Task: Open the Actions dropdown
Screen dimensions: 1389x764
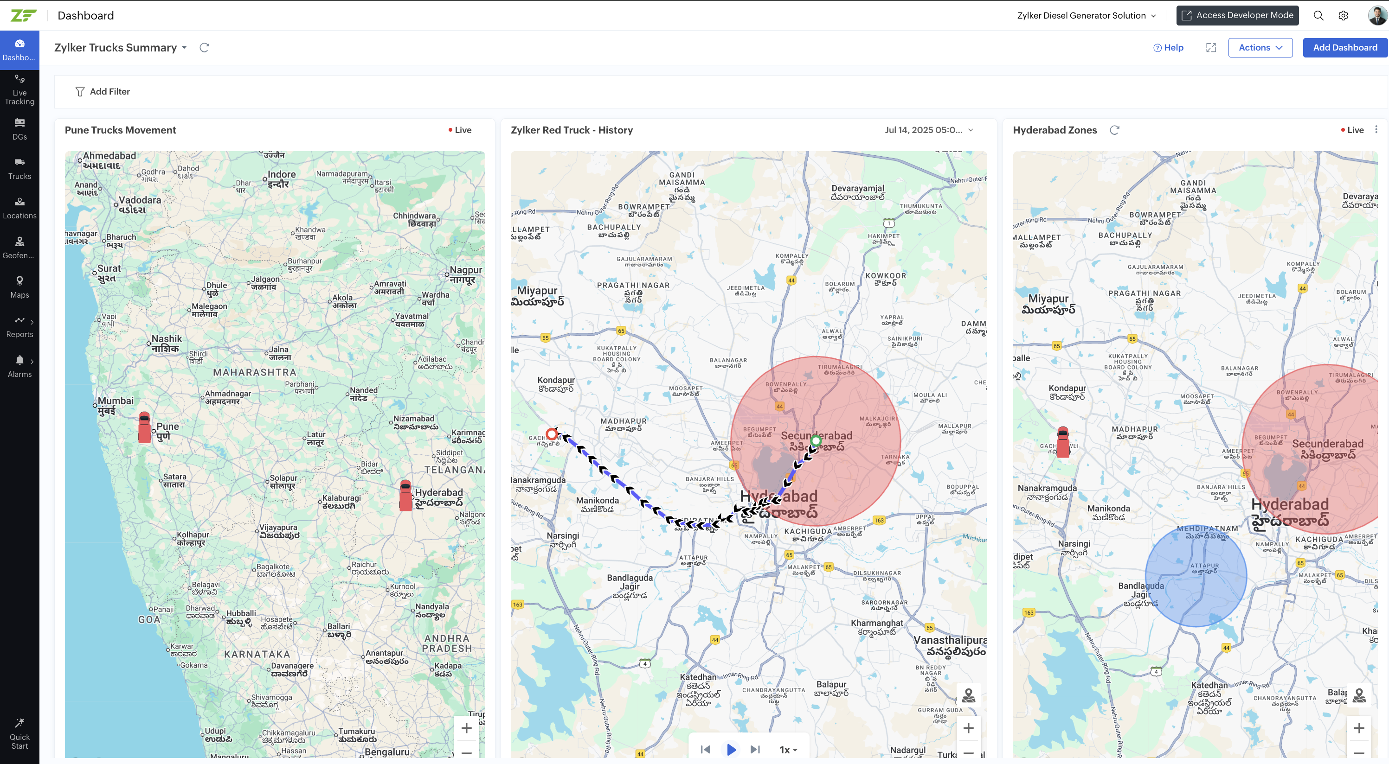Action: pos(1260,47)
